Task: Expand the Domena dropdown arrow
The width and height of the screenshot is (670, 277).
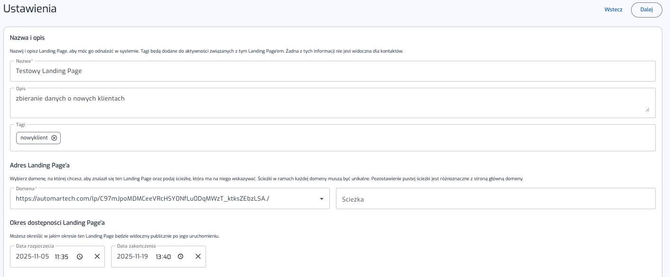Action: click(x=322, y=199)
